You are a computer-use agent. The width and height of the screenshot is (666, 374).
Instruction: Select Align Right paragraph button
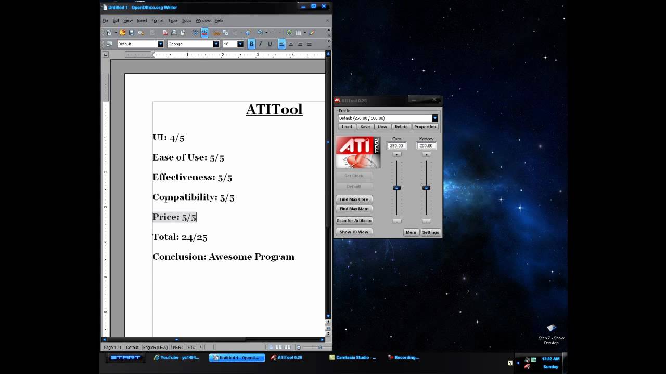300,44
